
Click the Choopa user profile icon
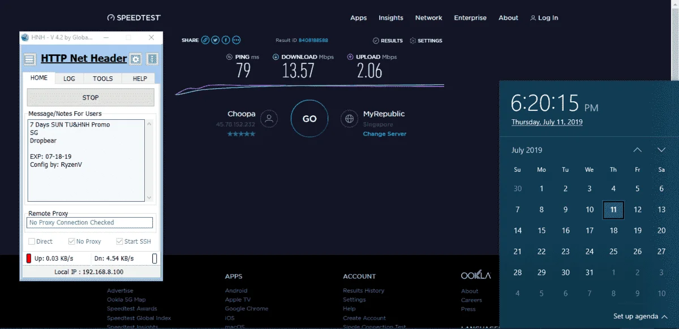coord(270,119)
